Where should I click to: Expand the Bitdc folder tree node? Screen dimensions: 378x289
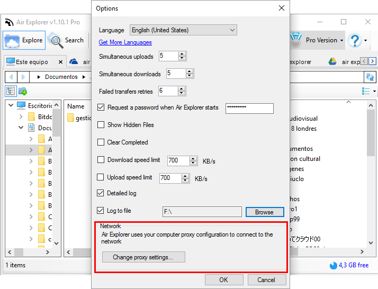point(21,117)
